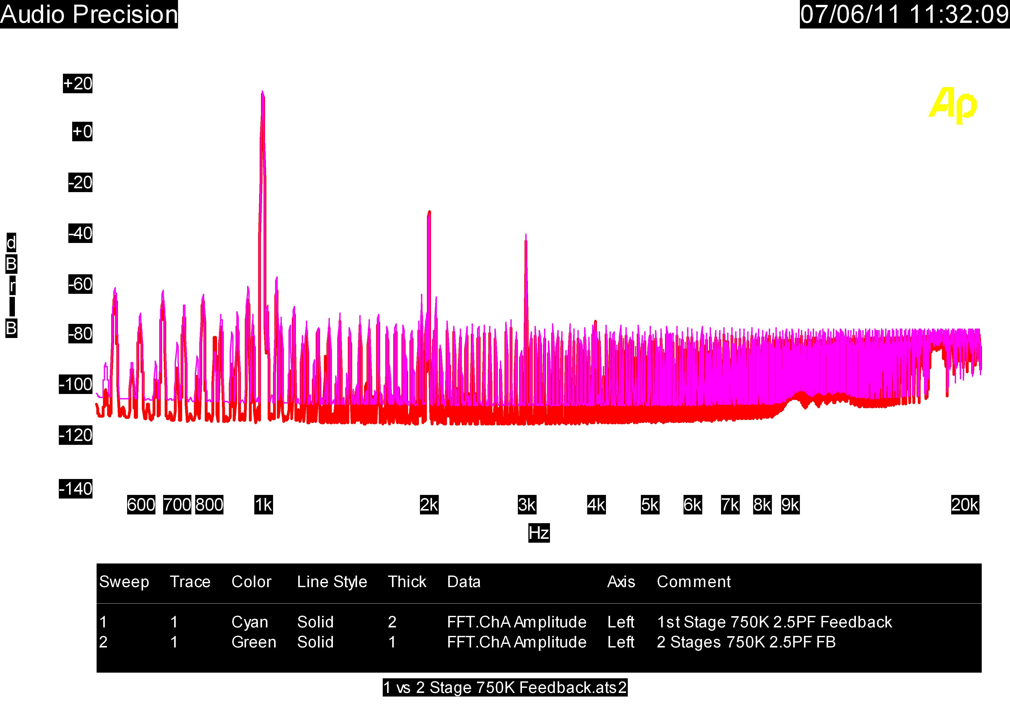Click the Solid line style in the Green row
Viewport: 1010px width, 705px height.
tap(315, 642)
